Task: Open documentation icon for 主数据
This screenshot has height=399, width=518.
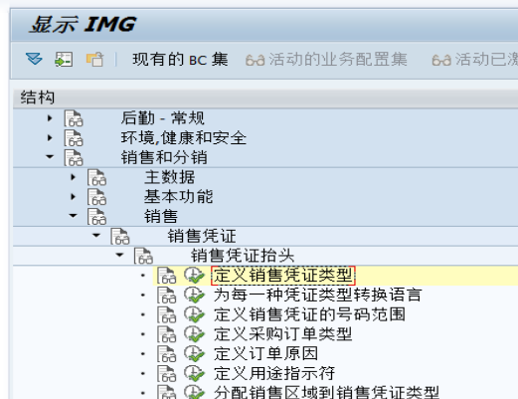Action: pyautogui.click(x=96, y=177)
